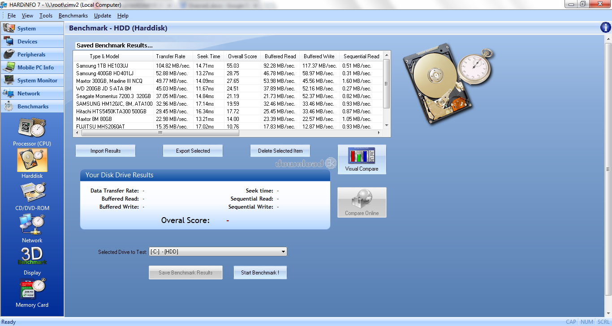Open the CD/DVD-ROM benchmark icon
612x326 pixels.
point(32,193)
